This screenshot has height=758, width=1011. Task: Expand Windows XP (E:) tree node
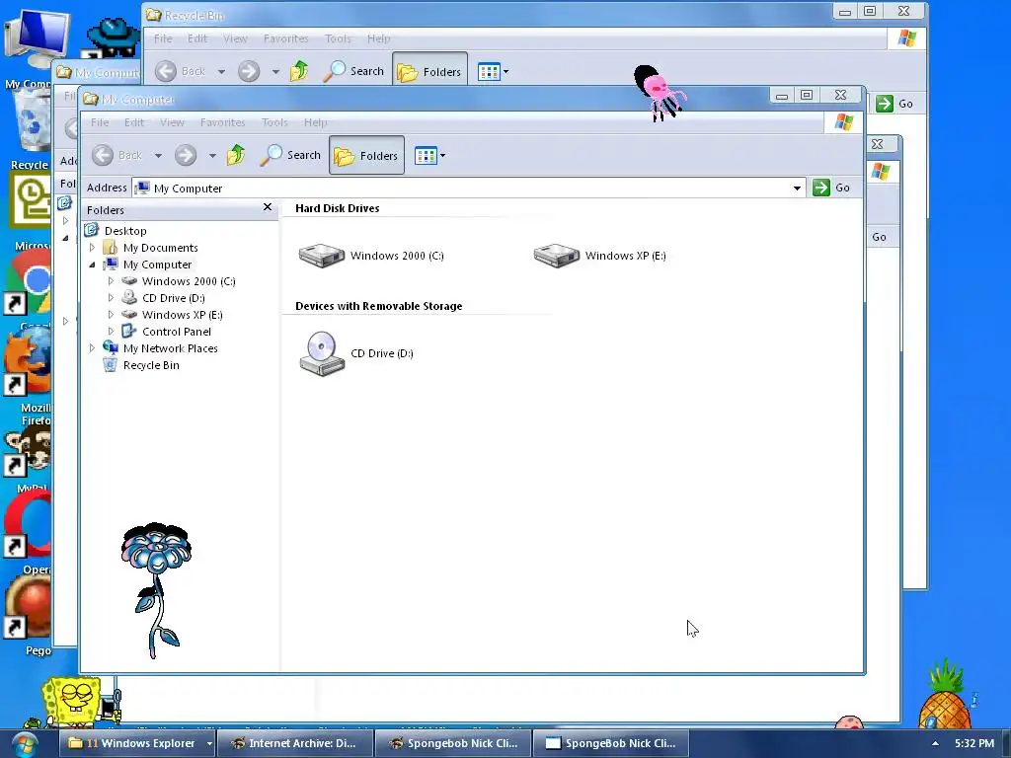point(111,315)
